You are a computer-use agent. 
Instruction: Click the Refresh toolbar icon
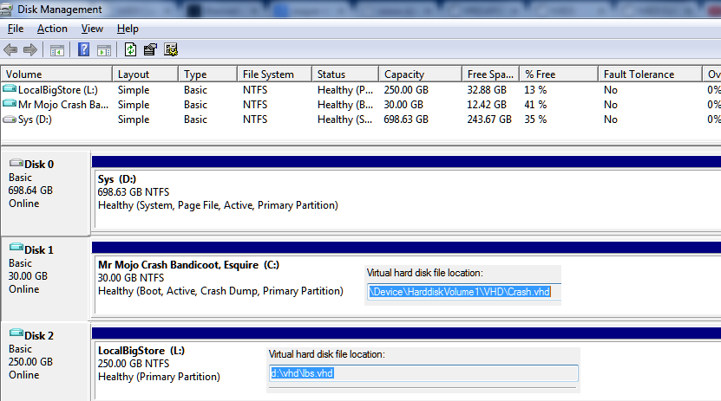click(131, 49)
